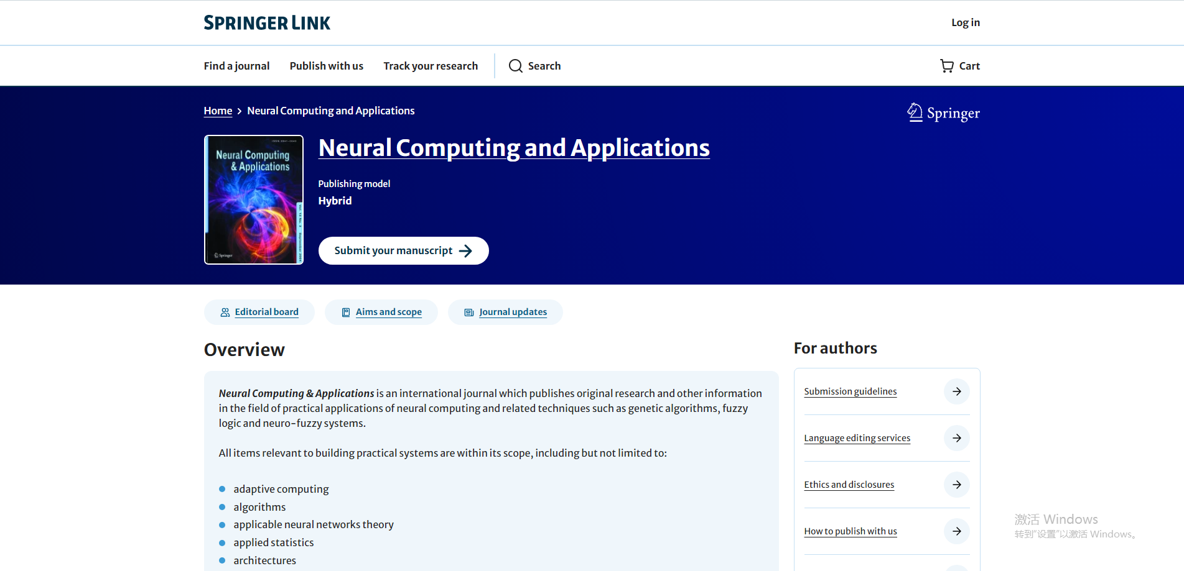Click the arrow inside Submit your manuscript
The width and height of the screenshot is (1184, 571).
(465, 251)
